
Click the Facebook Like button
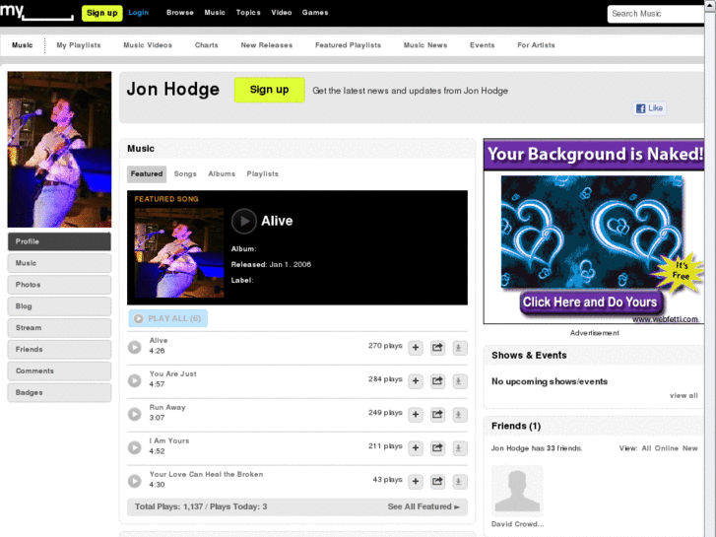click(649, 108)
